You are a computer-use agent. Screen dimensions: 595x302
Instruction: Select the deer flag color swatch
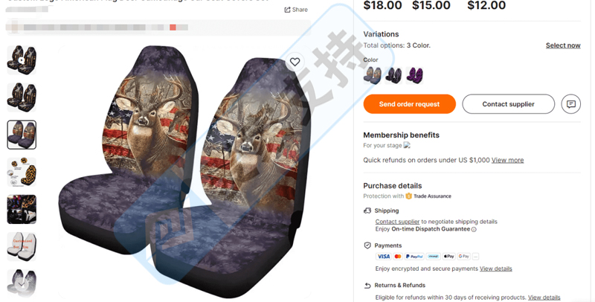[373, 75]
